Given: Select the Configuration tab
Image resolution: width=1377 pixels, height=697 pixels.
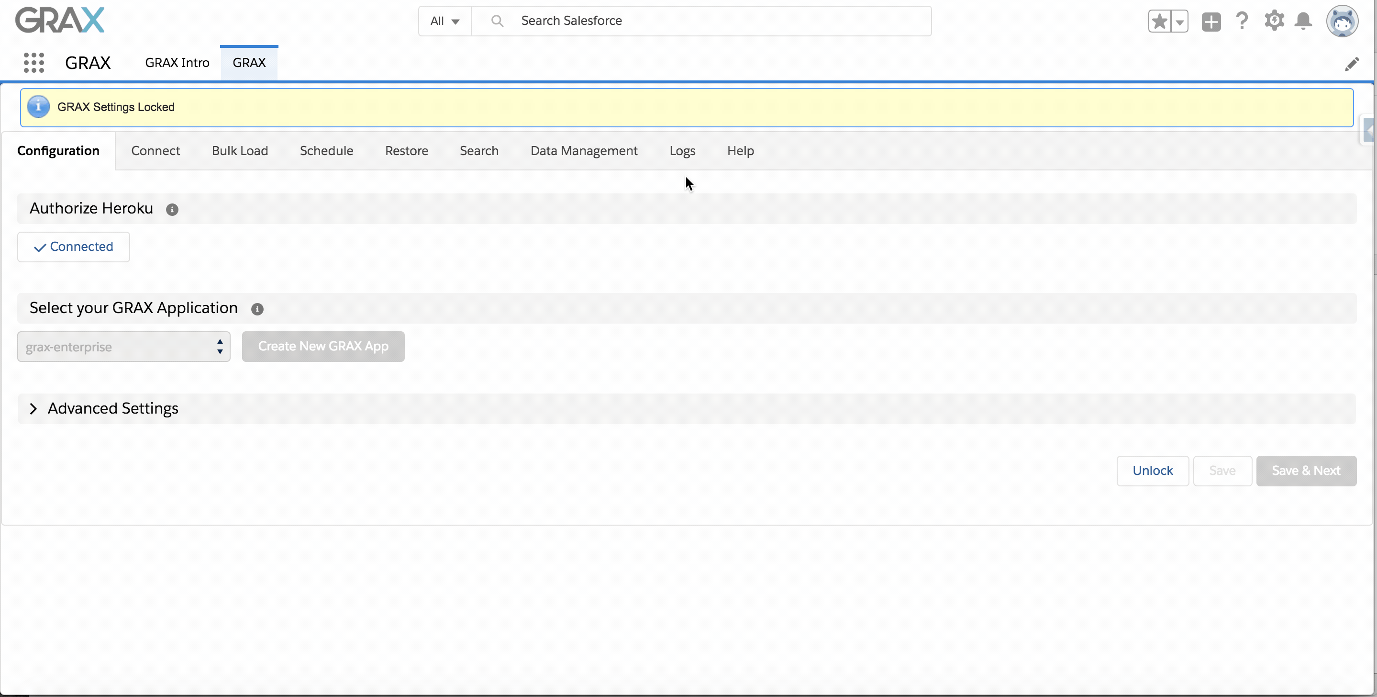Looking at the screenshot, I should tap(58, 151).
